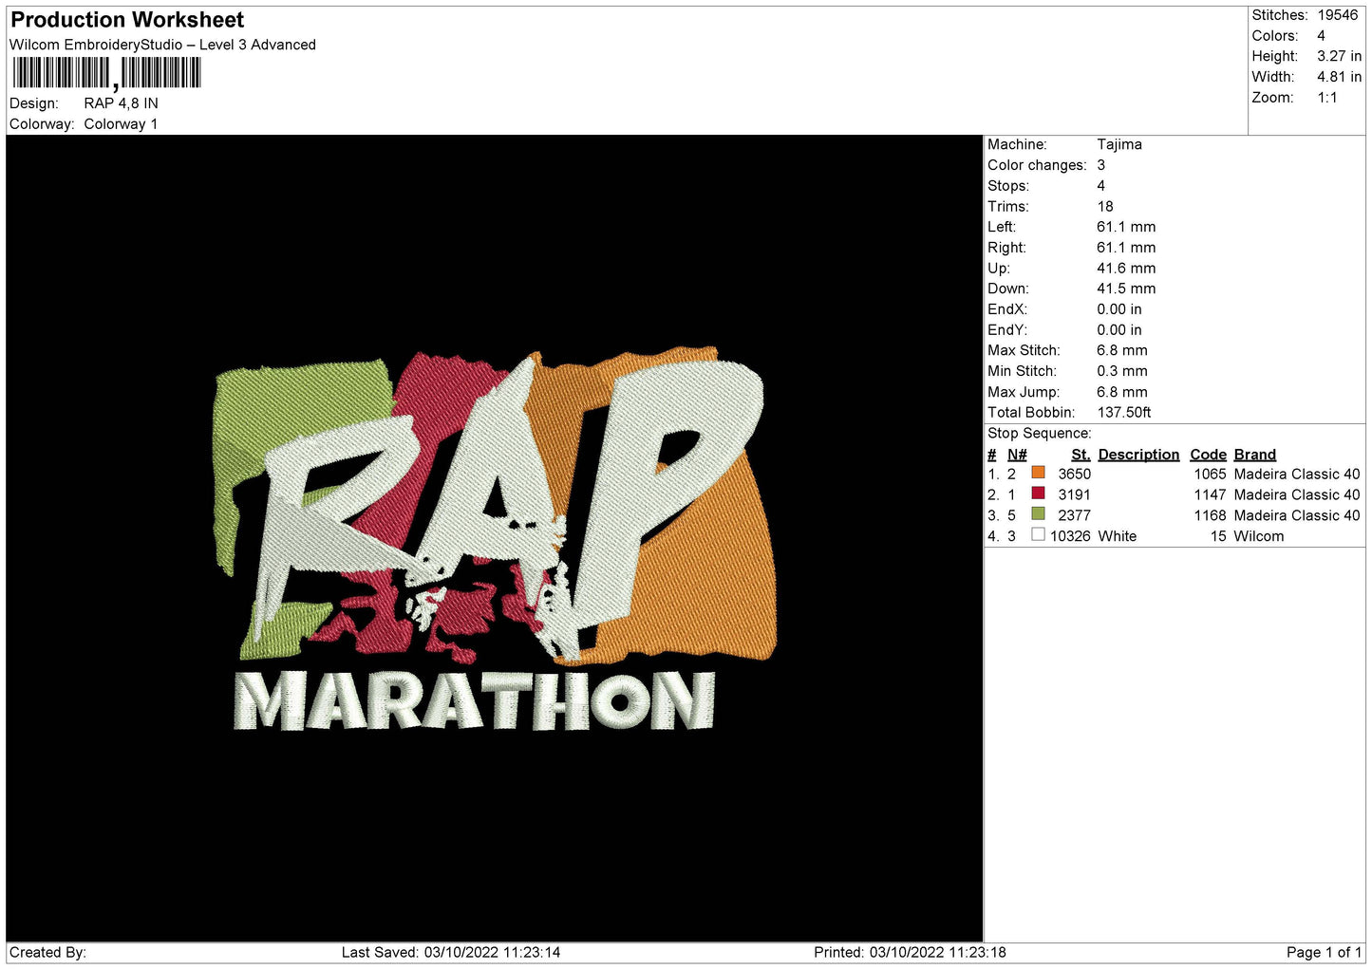Click the RAP MARATHON embroidery design preview
This screenshot has height=969, width=1372.
coord(495,539)
